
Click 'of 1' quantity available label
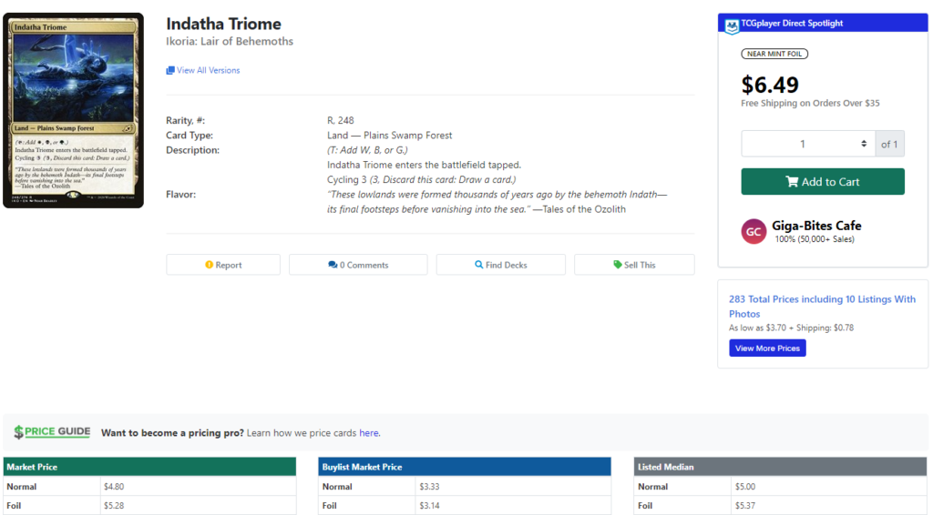point(889,144)
